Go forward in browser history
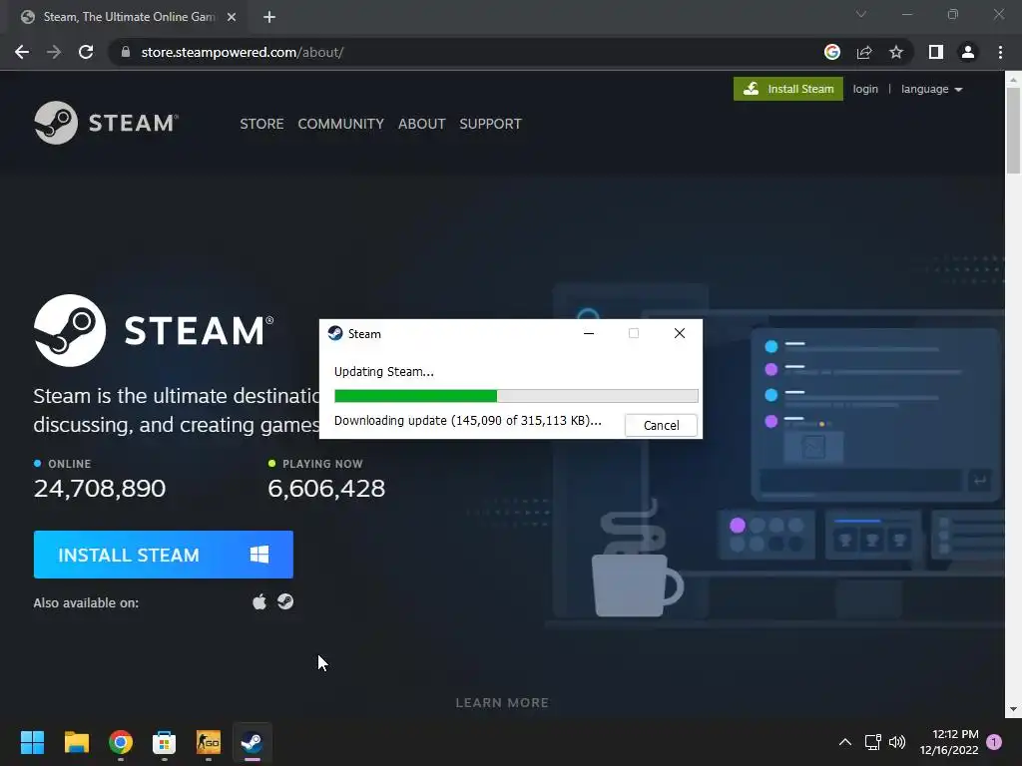This screenshot has height=766, width=1022. coord(54,52)
